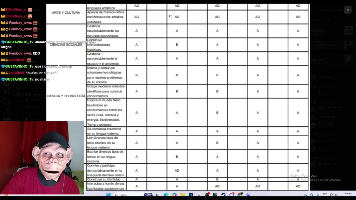Open Task View from the taskbar
356x200 pixels.
click(158, 195)
